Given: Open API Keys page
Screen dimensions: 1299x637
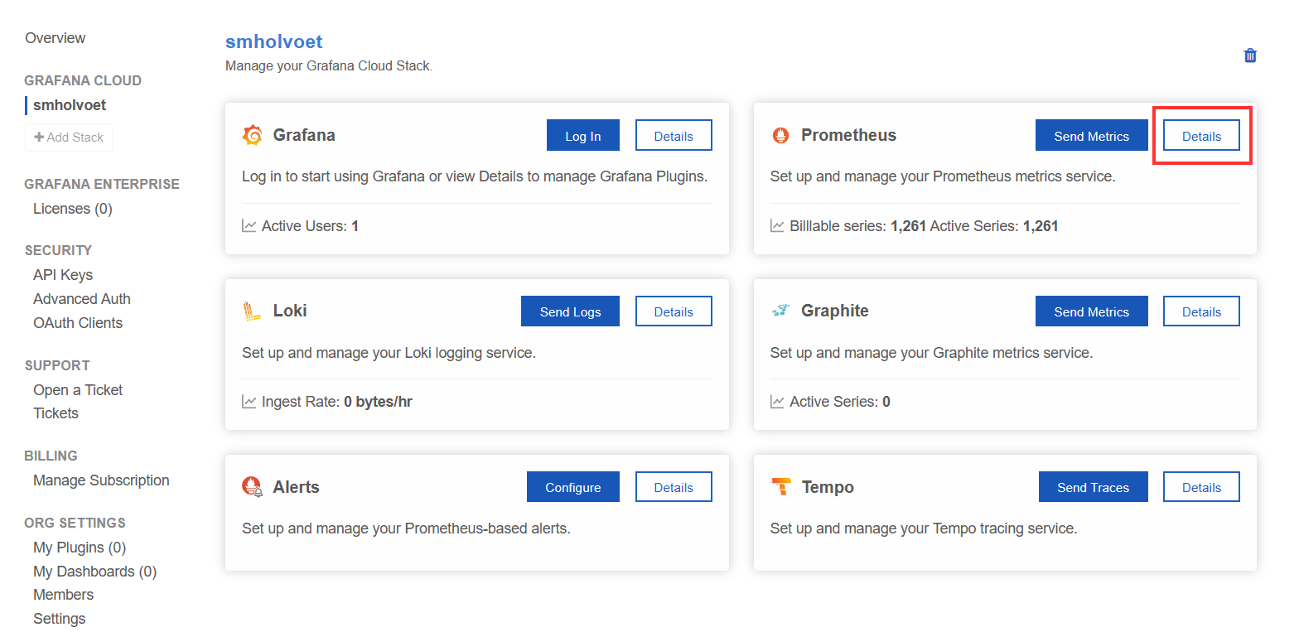Looking at the screenshot, I should pos(63,275).
